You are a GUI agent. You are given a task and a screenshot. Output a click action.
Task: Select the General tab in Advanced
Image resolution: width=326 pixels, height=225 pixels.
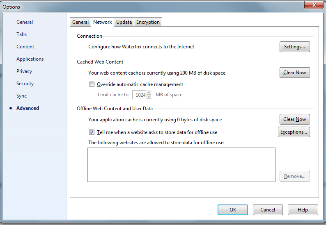coord(80,22)
